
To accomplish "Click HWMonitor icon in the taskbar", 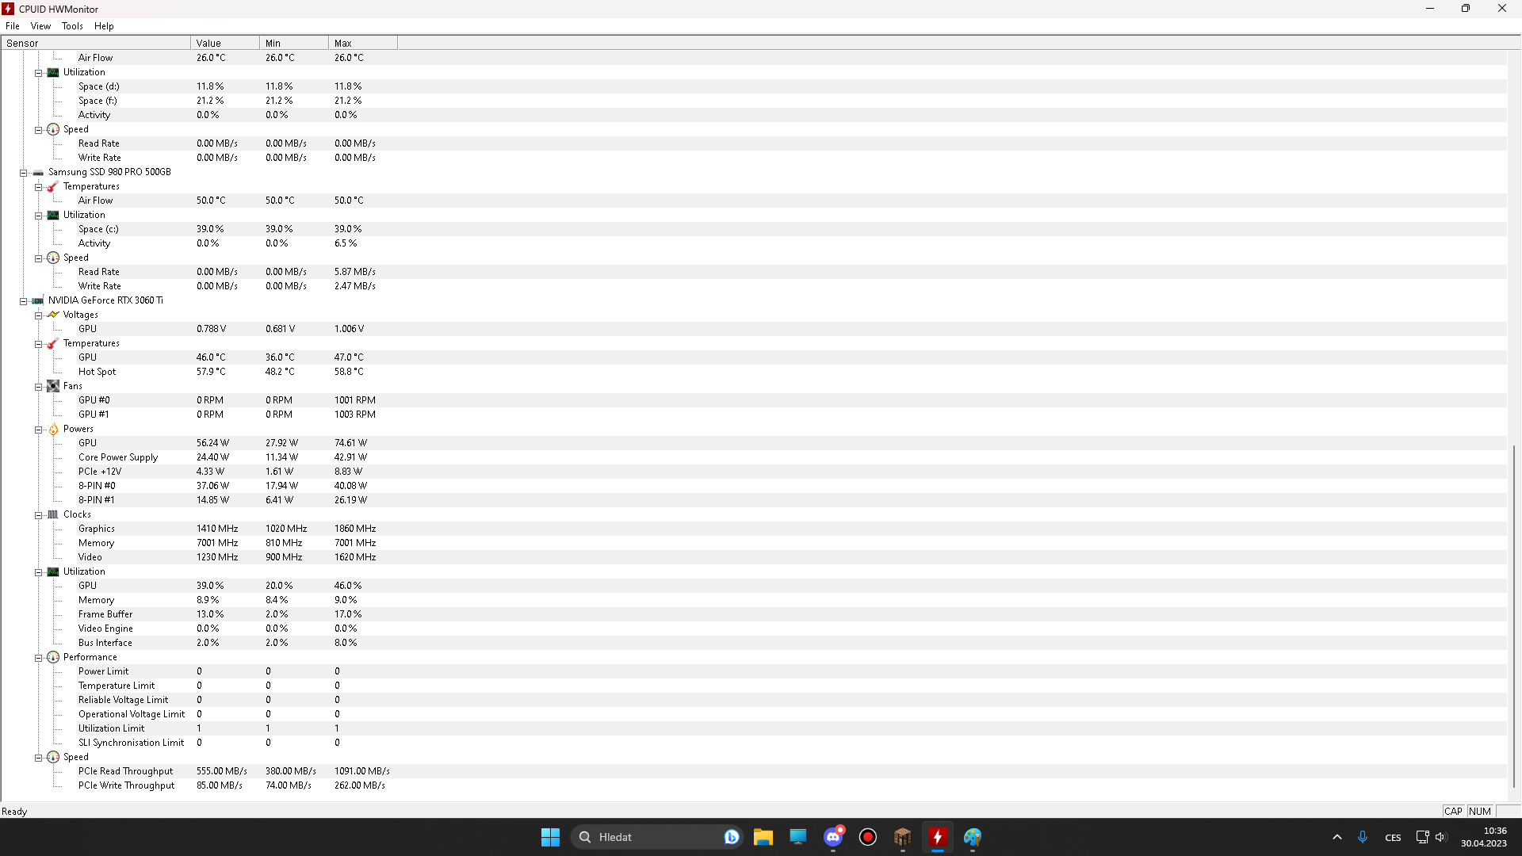I will [x=938, y=837].
